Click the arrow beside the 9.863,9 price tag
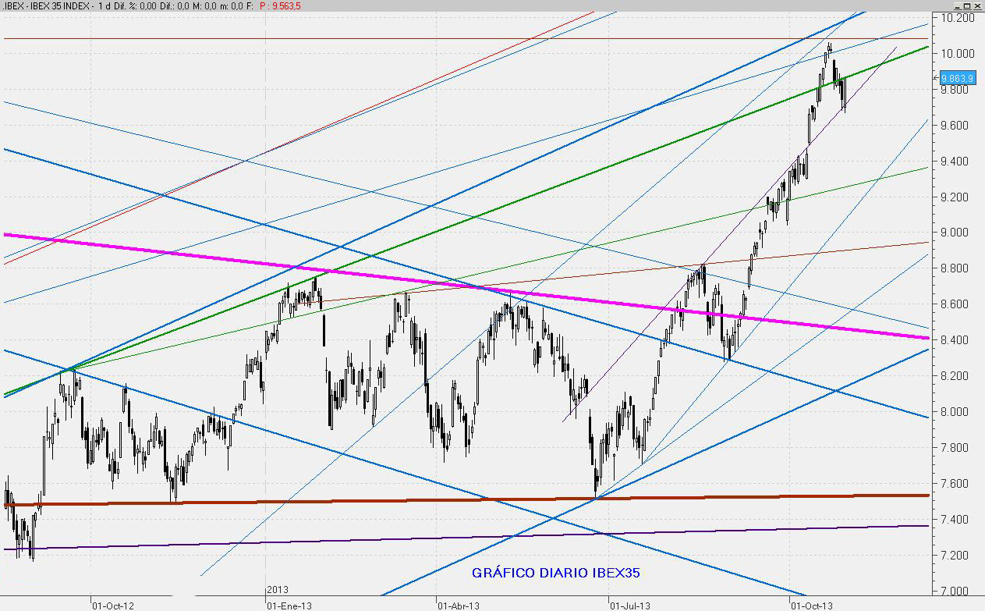This screenshot has width=985, height=611. point(936,78)
